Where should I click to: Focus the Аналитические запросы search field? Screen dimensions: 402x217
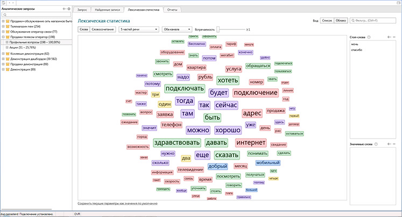[x=36, y=15]
